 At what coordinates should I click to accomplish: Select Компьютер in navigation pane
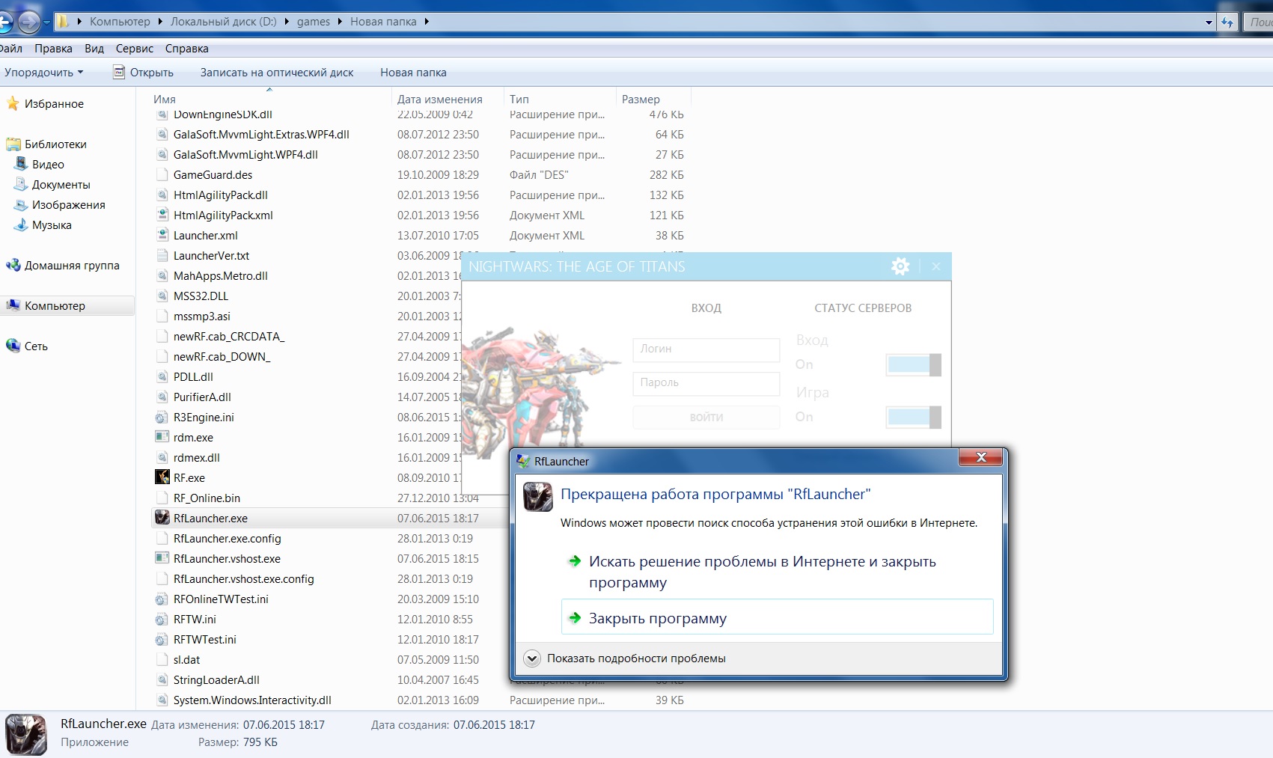67,305
